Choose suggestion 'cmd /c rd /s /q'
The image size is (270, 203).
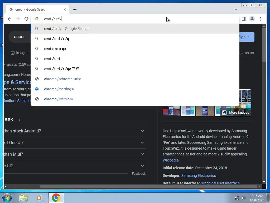point(135,39)
